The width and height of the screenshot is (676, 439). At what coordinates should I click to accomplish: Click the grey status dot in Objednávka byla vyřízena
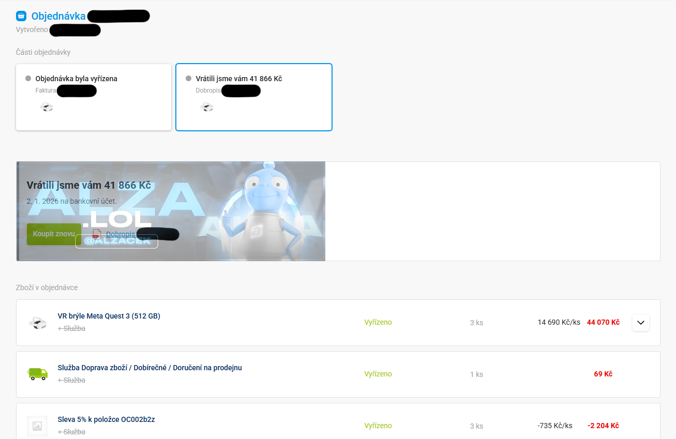28,79
